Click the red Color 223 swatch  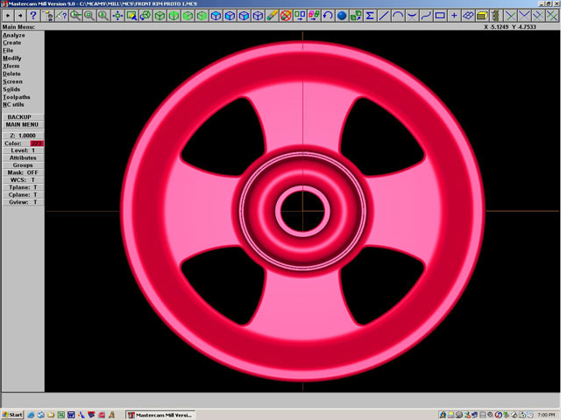click(37, 143)
